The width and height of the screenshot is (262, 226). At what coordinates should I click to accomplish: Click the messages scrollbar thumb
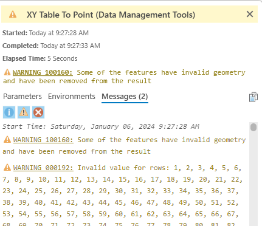[253, 127]
